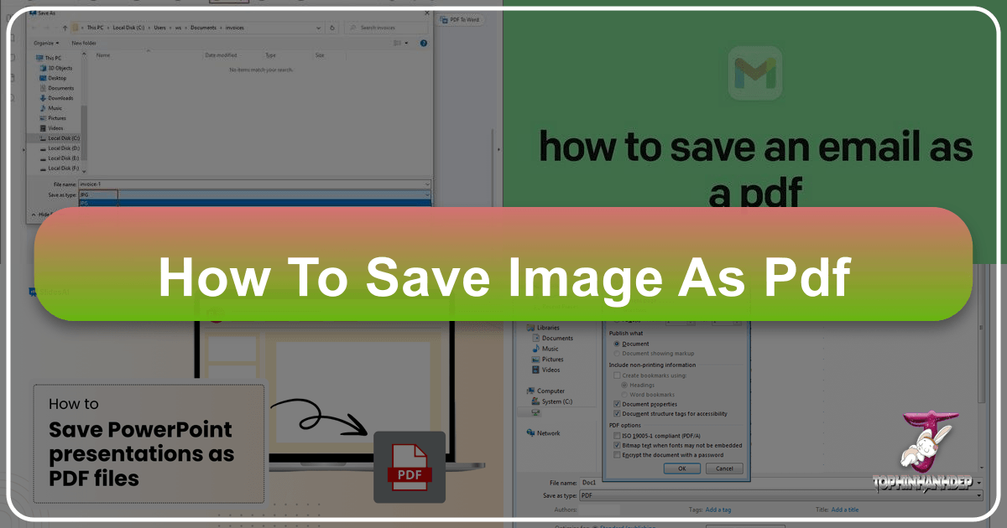Click the blue help question mark icon
Image resolution: width=1007 pixels, height=528 pixels.
tap(424, 43)
